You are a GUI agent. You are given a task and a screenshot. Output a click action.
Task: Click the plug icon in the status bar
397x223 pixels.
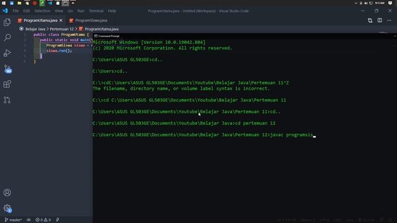pos(58,220)
